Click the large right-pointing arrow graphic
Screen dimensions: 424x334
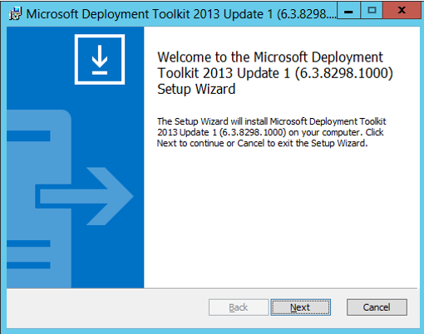[84, 196]
